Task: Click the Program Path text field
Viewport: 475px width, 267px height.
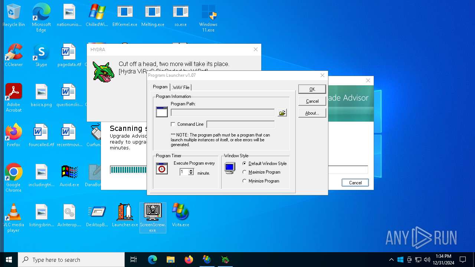Action: [x=223, y=113]
